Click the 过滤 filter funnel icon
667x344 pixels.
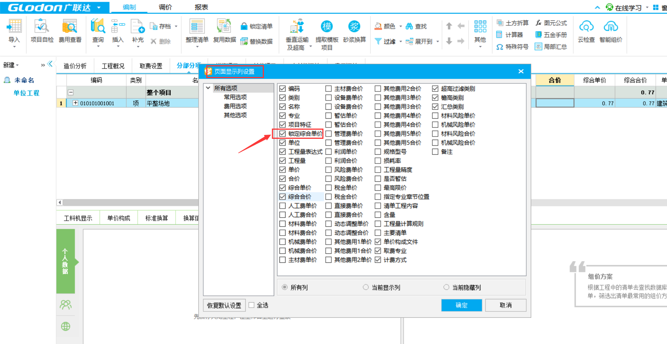click(378, 41)
